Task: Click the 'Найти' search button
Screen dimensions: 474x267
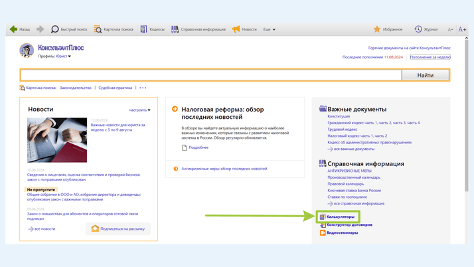Action: click(x=426, y=75)
